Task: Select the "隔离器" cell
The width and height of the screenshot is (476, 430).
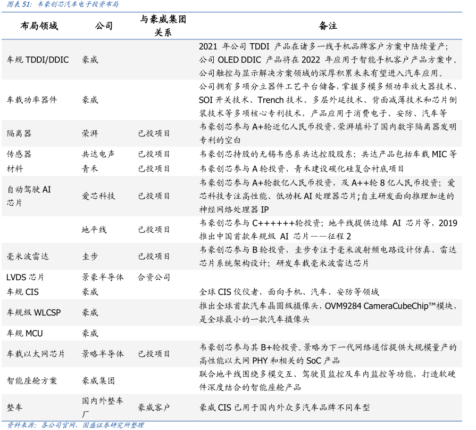Action: [x=19, y=133]
